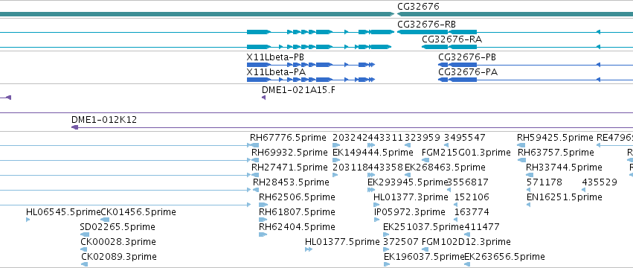The width and height of the screenshot is (633, 268).
Task: Select the RH63757.5prime label
Action: [x=556, y=153]
